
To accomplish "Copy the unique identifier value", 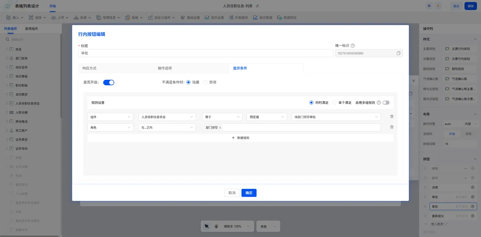I will (399, 53).
